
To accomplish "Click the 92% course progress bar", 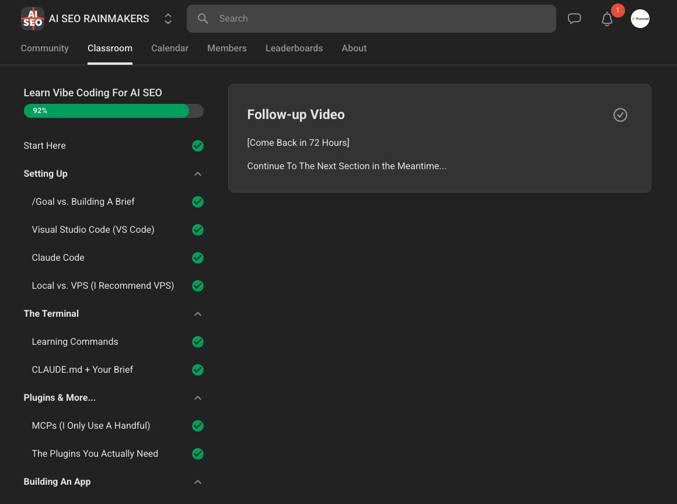I will (x=114, y=111).
